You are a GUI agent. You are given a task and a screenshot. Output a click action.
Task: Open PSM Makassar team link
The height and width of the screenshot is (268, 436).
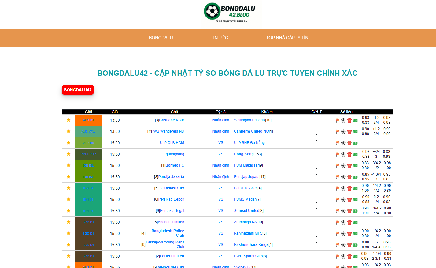coord(246,165)
